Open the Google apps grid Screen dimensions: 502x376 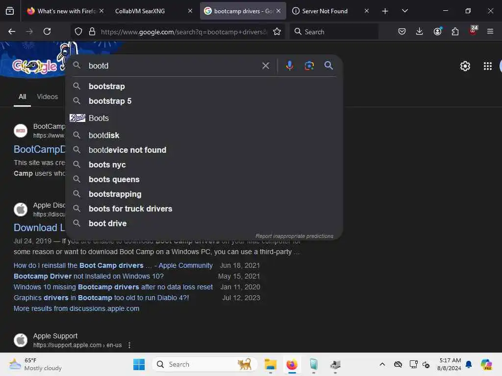tap(488, 66)
